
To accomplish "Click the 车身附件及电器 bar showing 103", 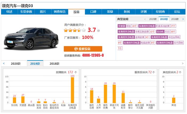I will (x=72, y=90).
